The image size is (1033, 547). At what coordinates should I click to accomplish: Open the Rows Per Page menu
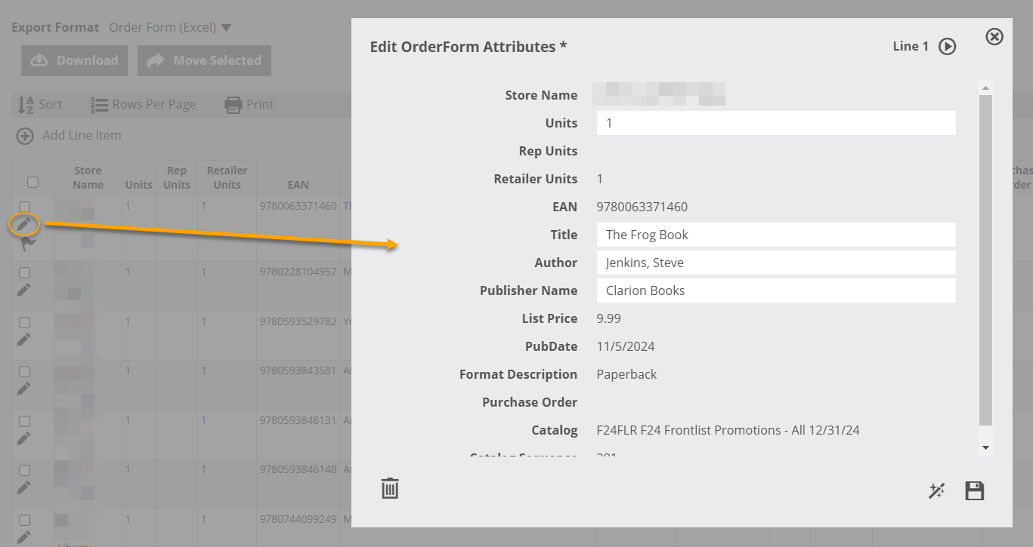pos(144,105)
